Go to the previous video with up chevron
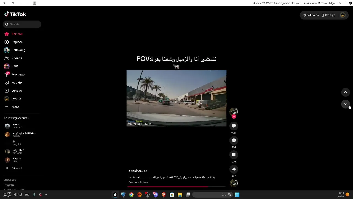353x199 pixels. [346, 92]
